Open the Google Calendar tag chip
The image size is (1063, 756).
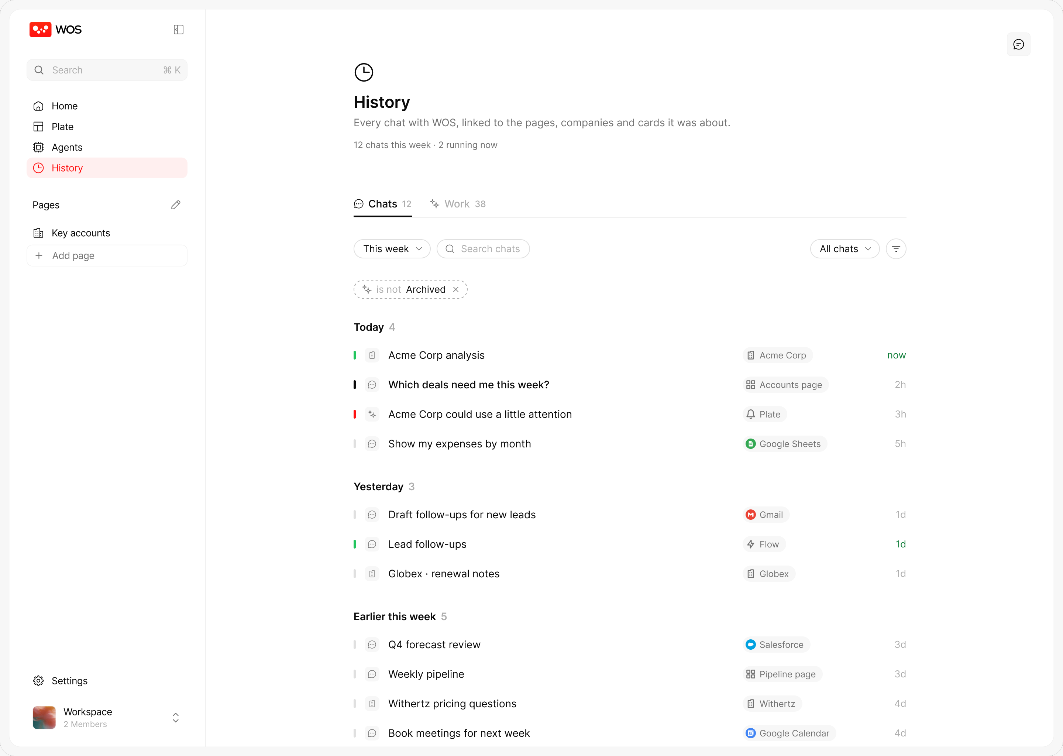click(789, 733)
